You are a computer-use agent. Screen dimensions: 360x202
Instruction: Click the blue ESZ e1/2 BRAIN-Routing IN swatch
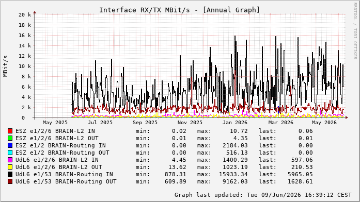(x=10, y=145)
